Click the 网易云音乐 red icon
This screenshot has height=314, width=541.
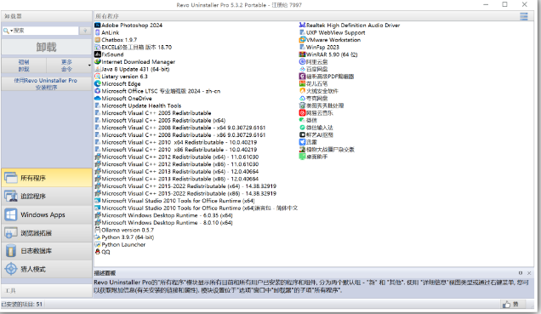click(x=302, y=113)
